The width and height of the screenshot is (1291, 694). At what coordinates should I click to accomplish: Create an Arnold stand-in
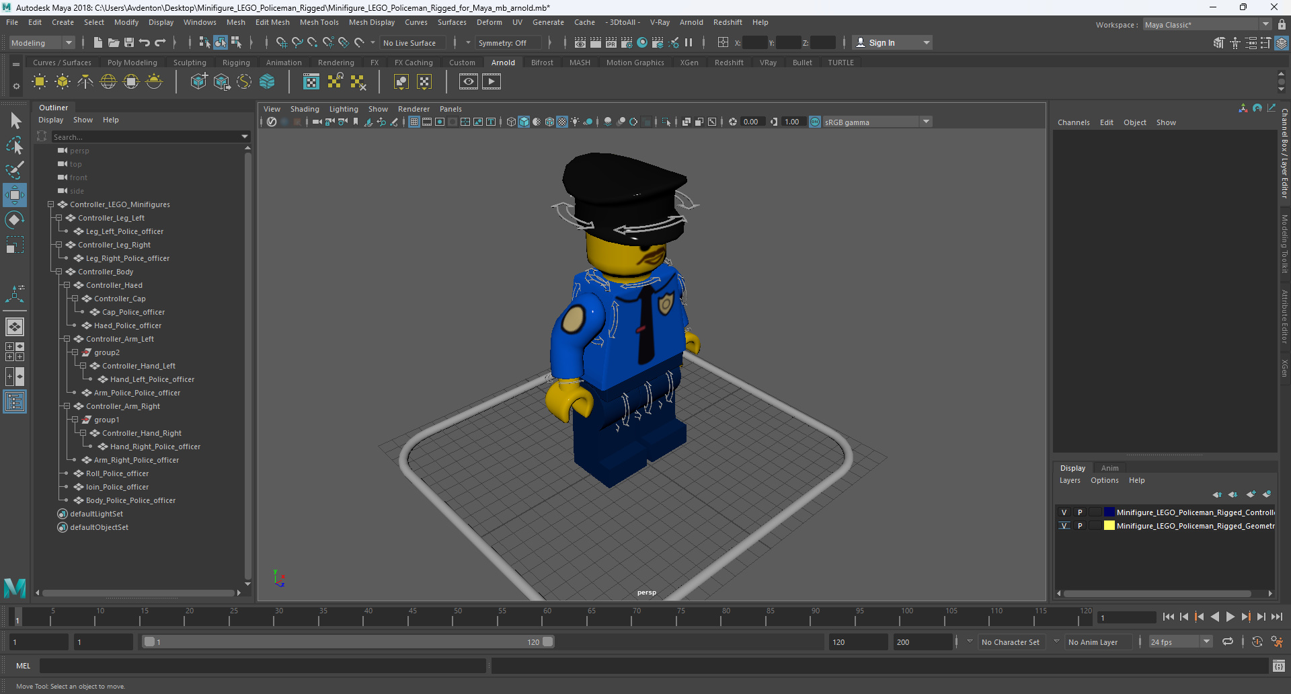pos(198,82)
